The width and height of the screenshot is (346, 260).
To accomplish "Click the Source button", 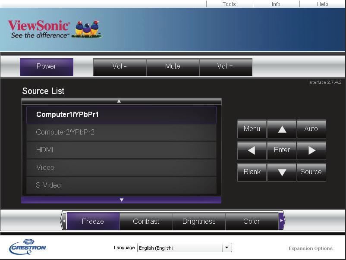I will click(311, 172).
